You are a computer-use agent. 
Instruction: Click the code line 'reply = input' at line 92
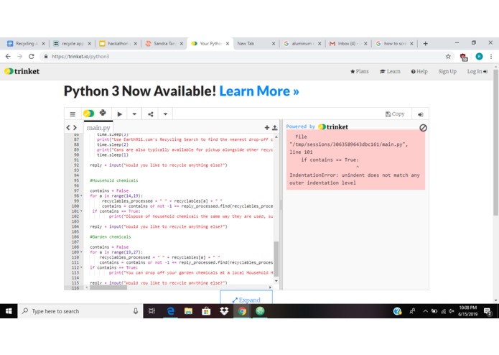pos(159,165)
